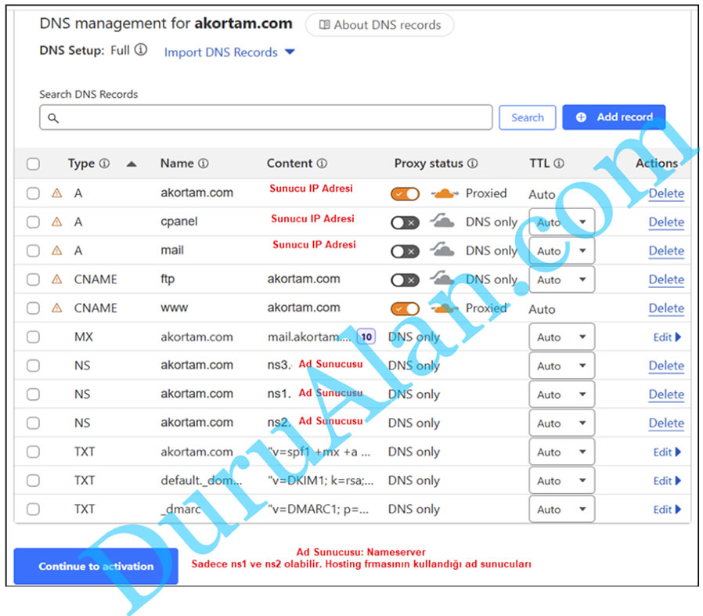Click the warning icon on the A mail row
Screen dimensions: 703x616
56,250
